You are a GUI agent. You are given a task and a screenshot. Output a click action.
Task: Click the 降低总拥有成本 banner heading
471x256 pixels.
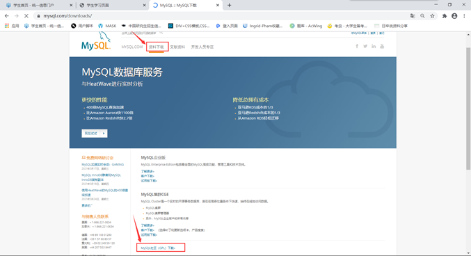point(250,99)
